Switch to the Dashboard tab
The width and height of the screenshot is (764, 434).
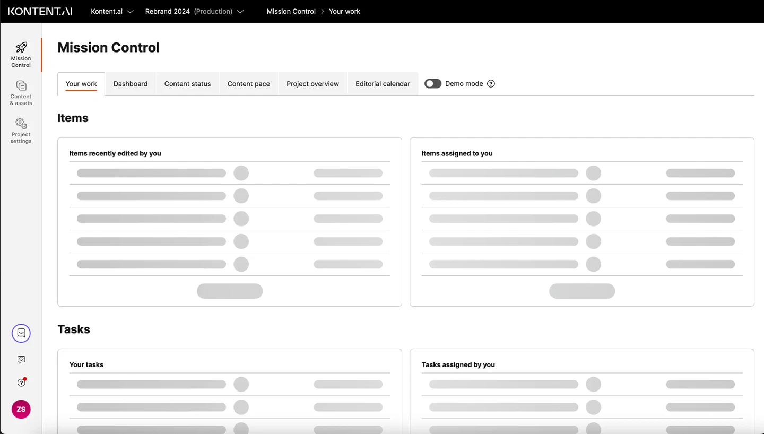[131, 84]
